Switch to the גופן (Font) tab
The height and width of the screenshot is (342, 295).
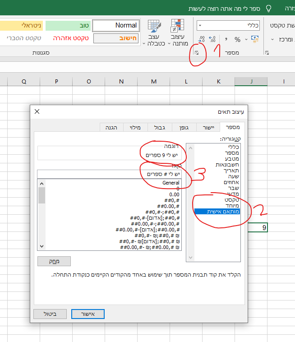tap(184, 128)
